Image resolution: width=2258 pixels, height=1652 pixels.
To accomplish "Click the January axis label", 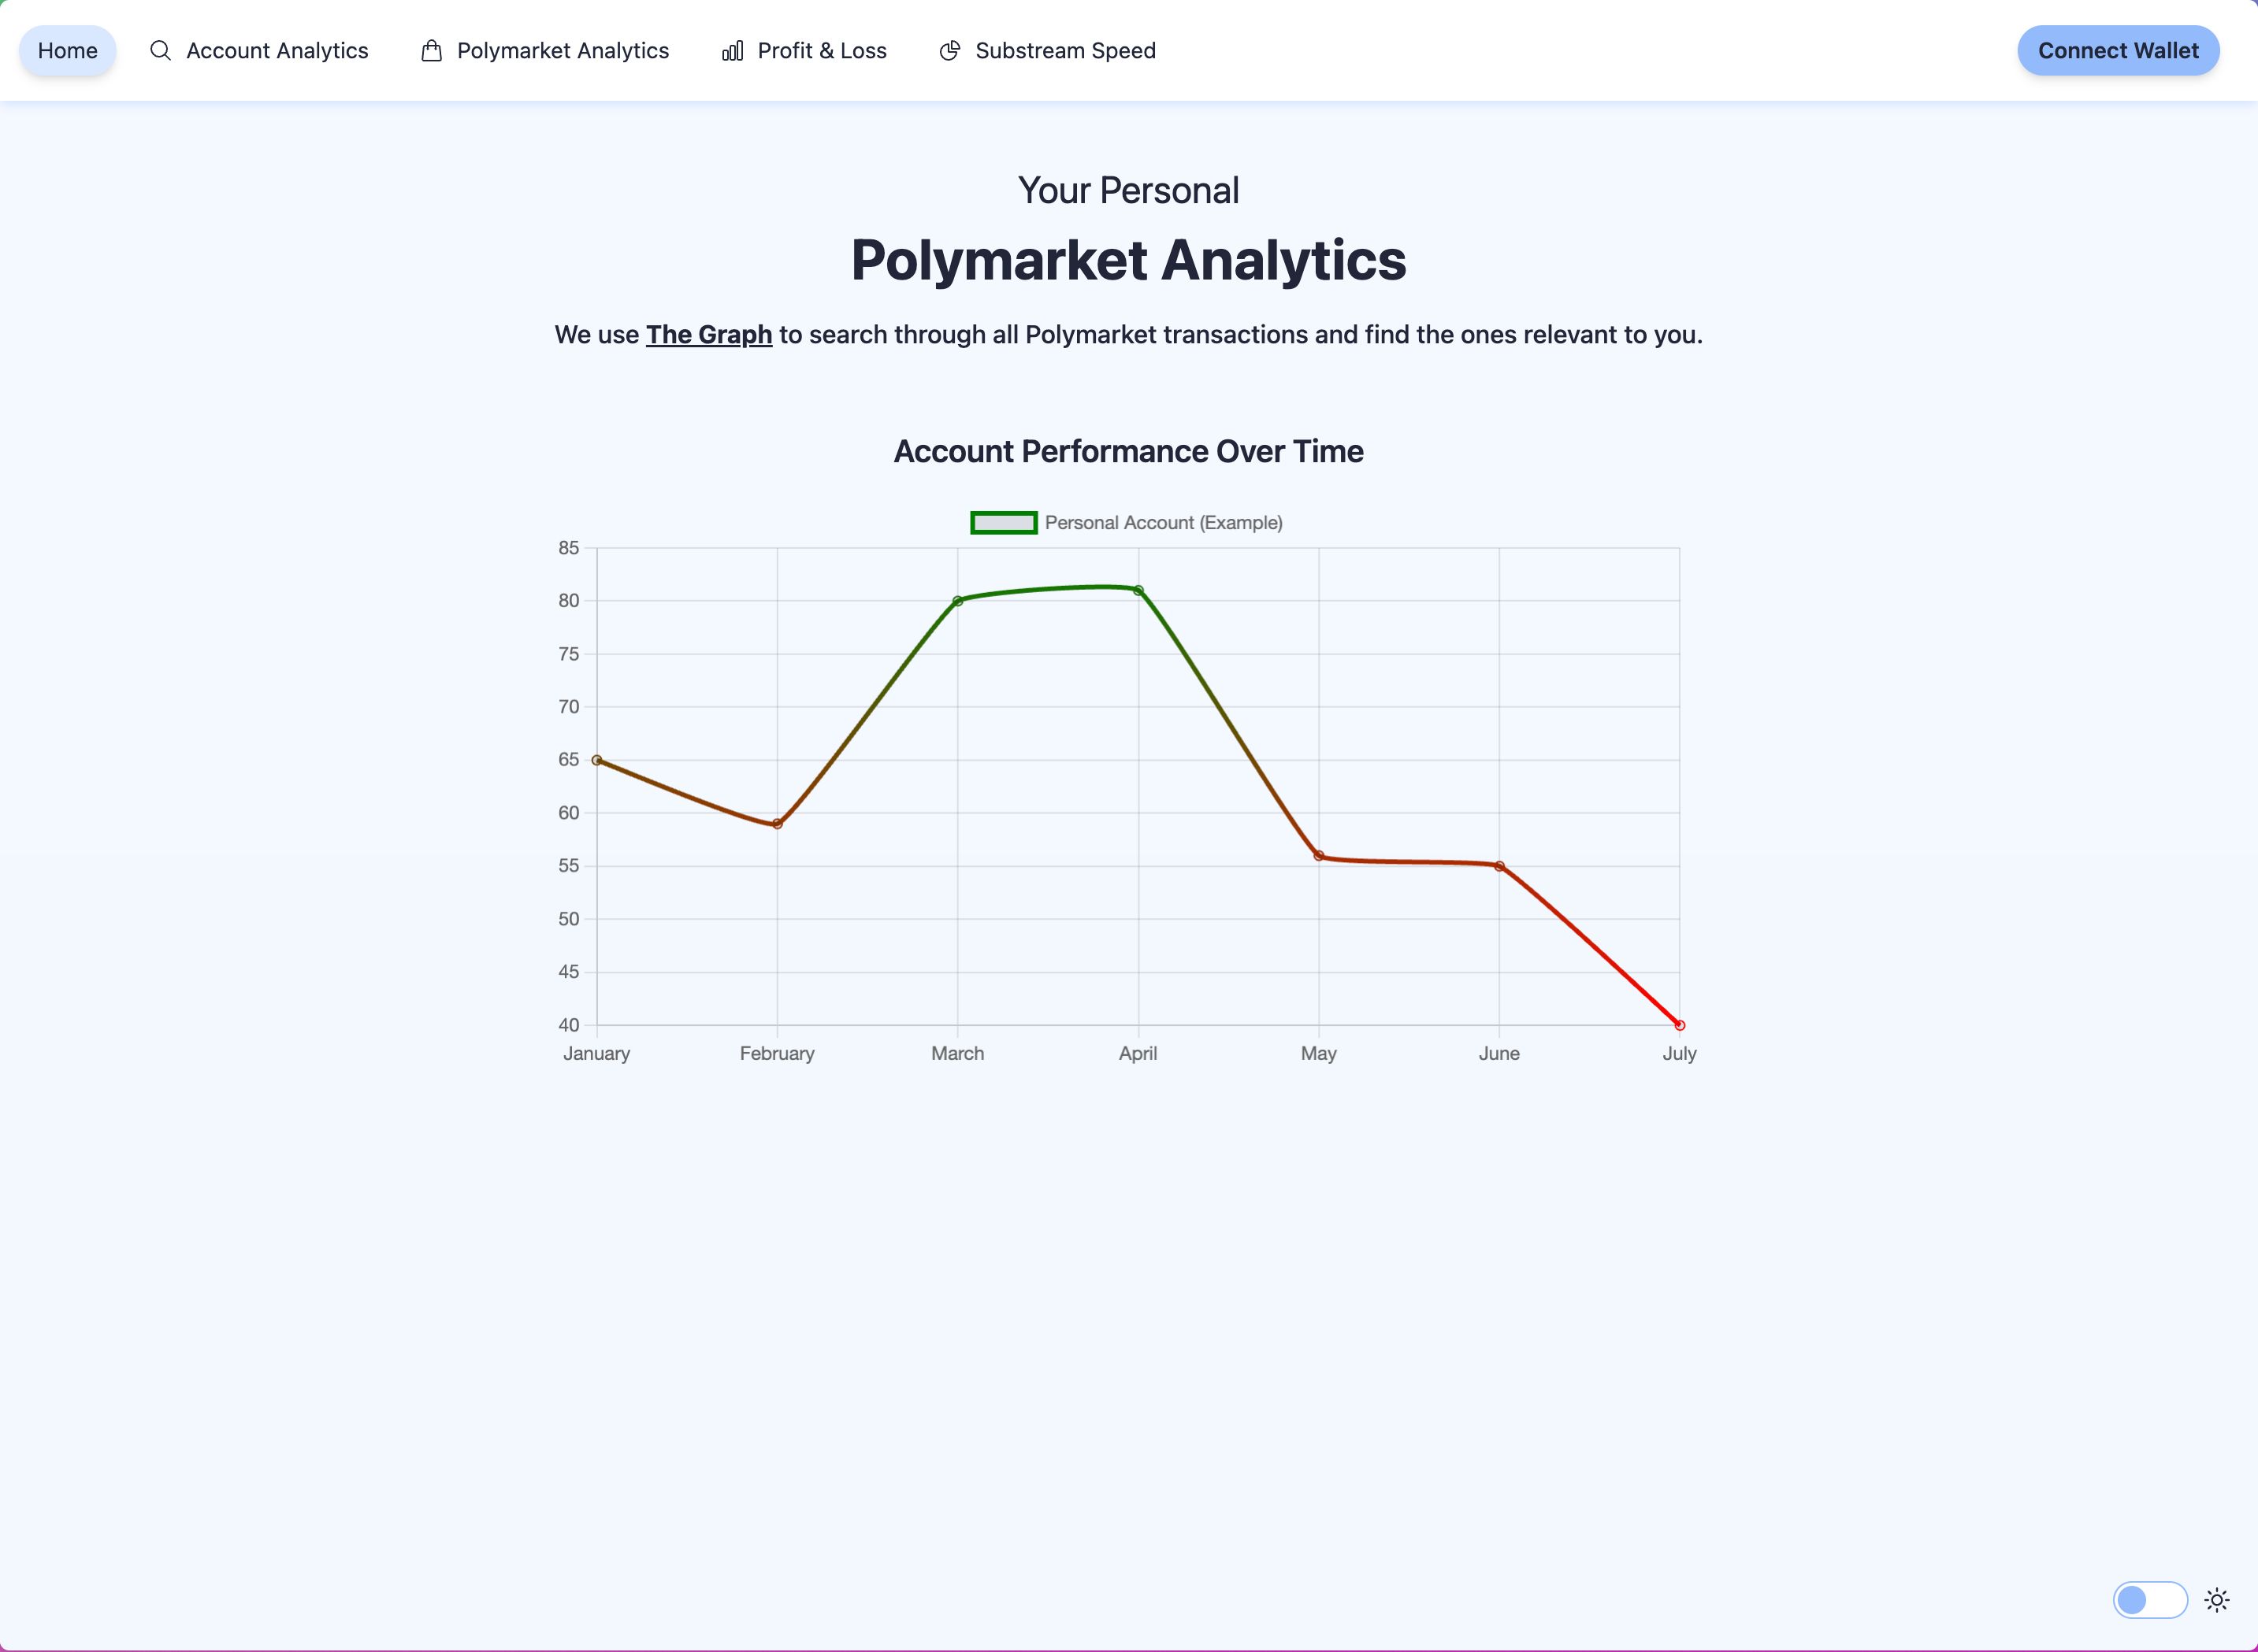I will point(596,1053).
